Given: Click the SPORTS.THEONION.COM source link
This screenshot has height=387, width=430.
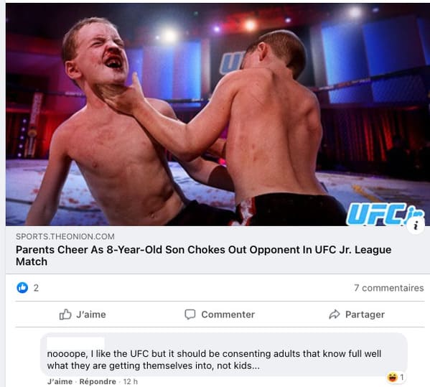Looking at the screenshot, I should (x=65, y=236).
